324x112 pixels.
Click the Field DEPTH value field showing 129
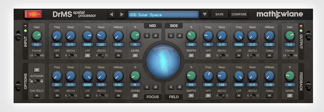tap(191, 85)
